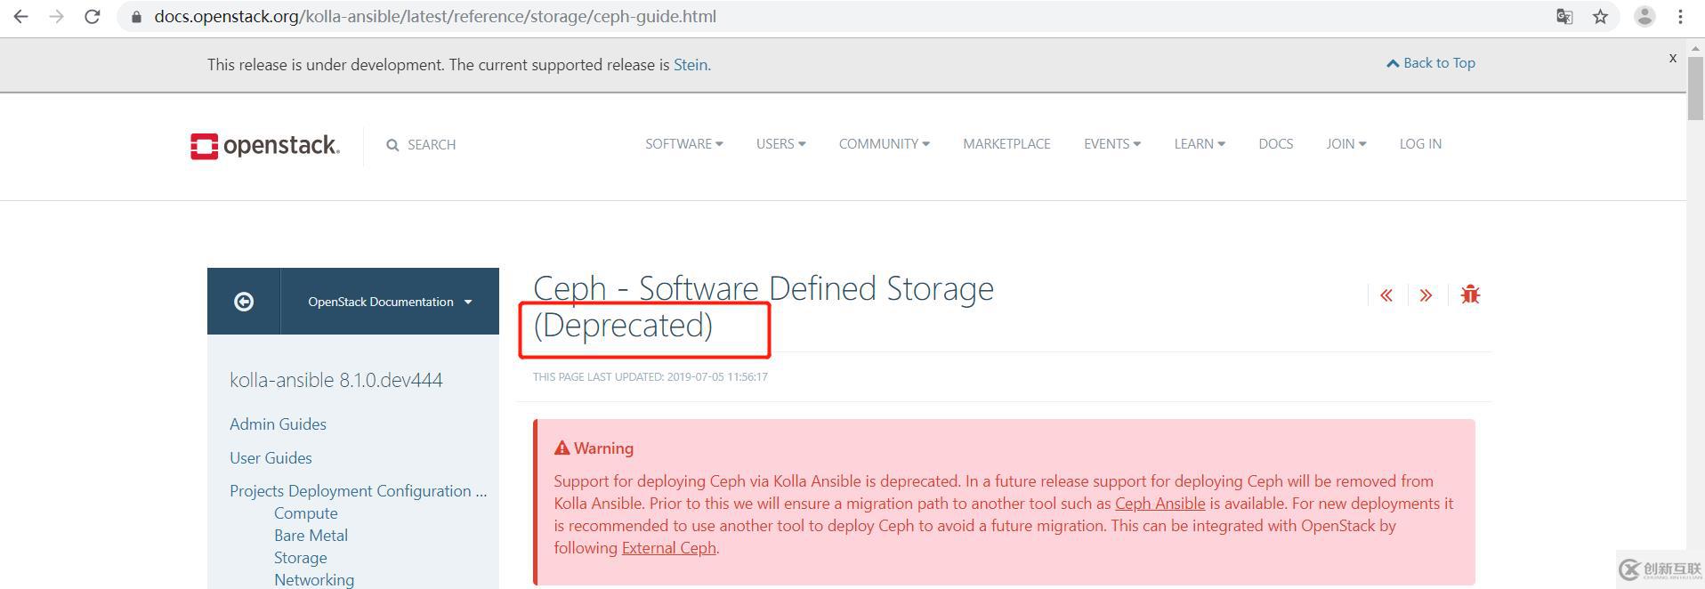Follow the Stein release link
This screenshot has width=1705, height=589.
pos(691,65)
